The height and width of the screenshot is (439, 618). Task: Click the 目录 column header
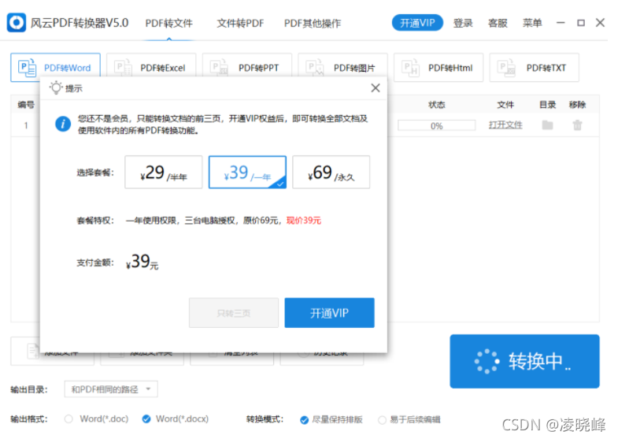pyautogui.click(x=547, y=105)
